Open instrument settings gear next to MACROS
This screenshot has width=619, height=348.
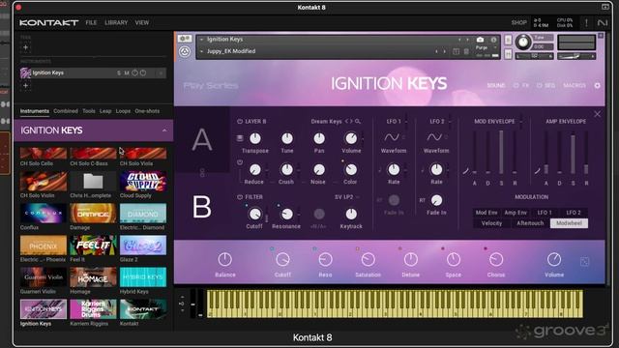598,85
